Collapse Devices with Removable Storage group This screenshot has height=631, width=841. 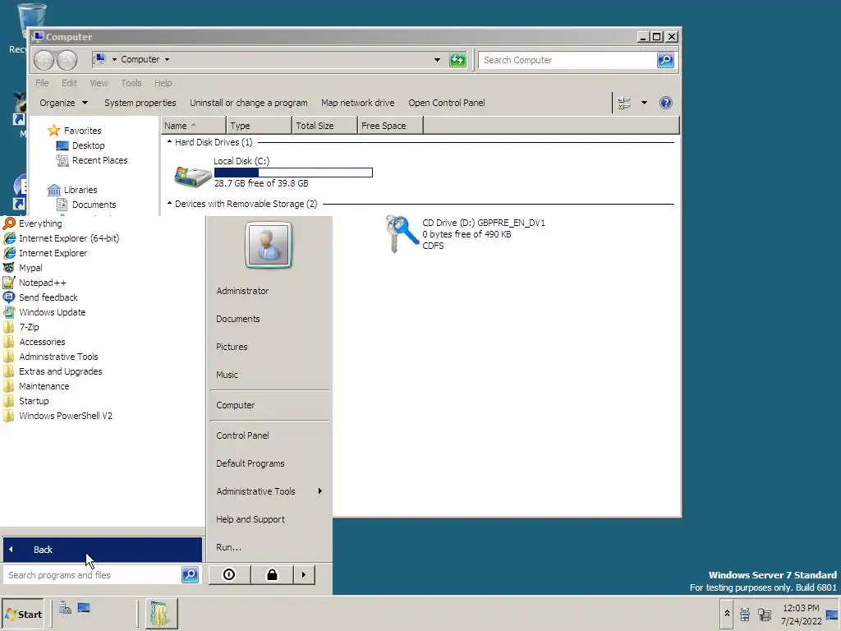(169, 204)
